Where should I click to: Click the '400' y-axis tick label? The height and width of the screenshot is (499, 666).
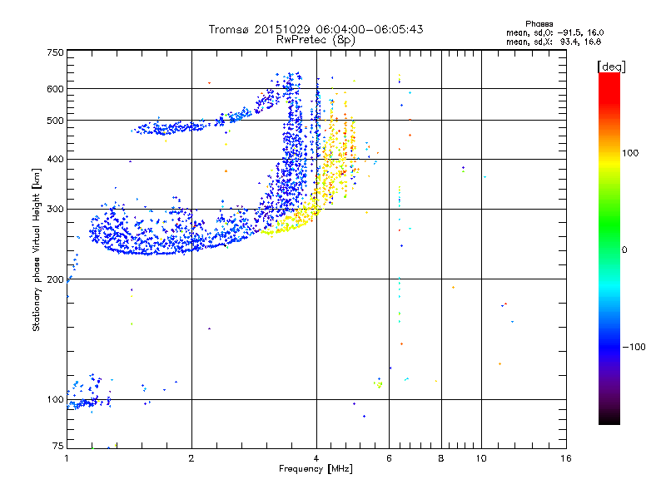(x=55, y=159)
